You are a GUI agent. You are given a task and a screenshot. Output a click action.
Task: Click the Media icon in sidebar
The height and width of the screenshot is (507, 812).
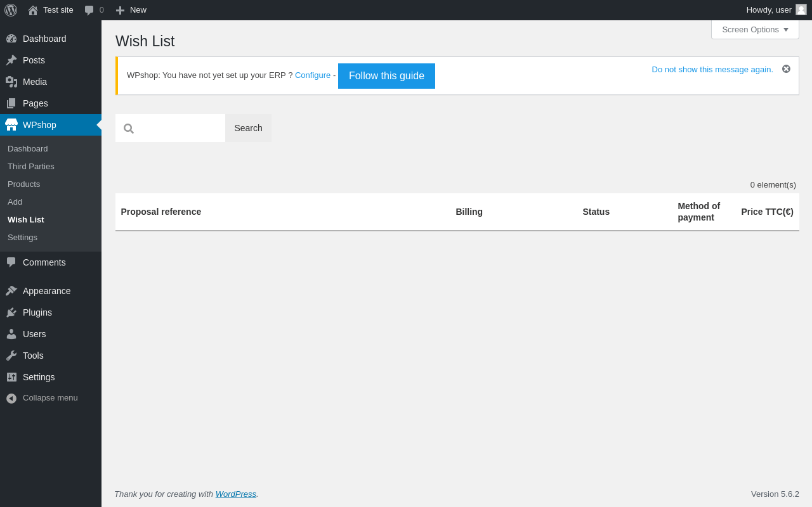tap(11, 82)
